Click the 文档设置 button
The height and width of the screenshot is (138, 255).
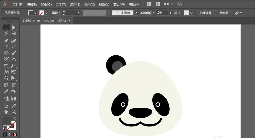tap(205, 13)
